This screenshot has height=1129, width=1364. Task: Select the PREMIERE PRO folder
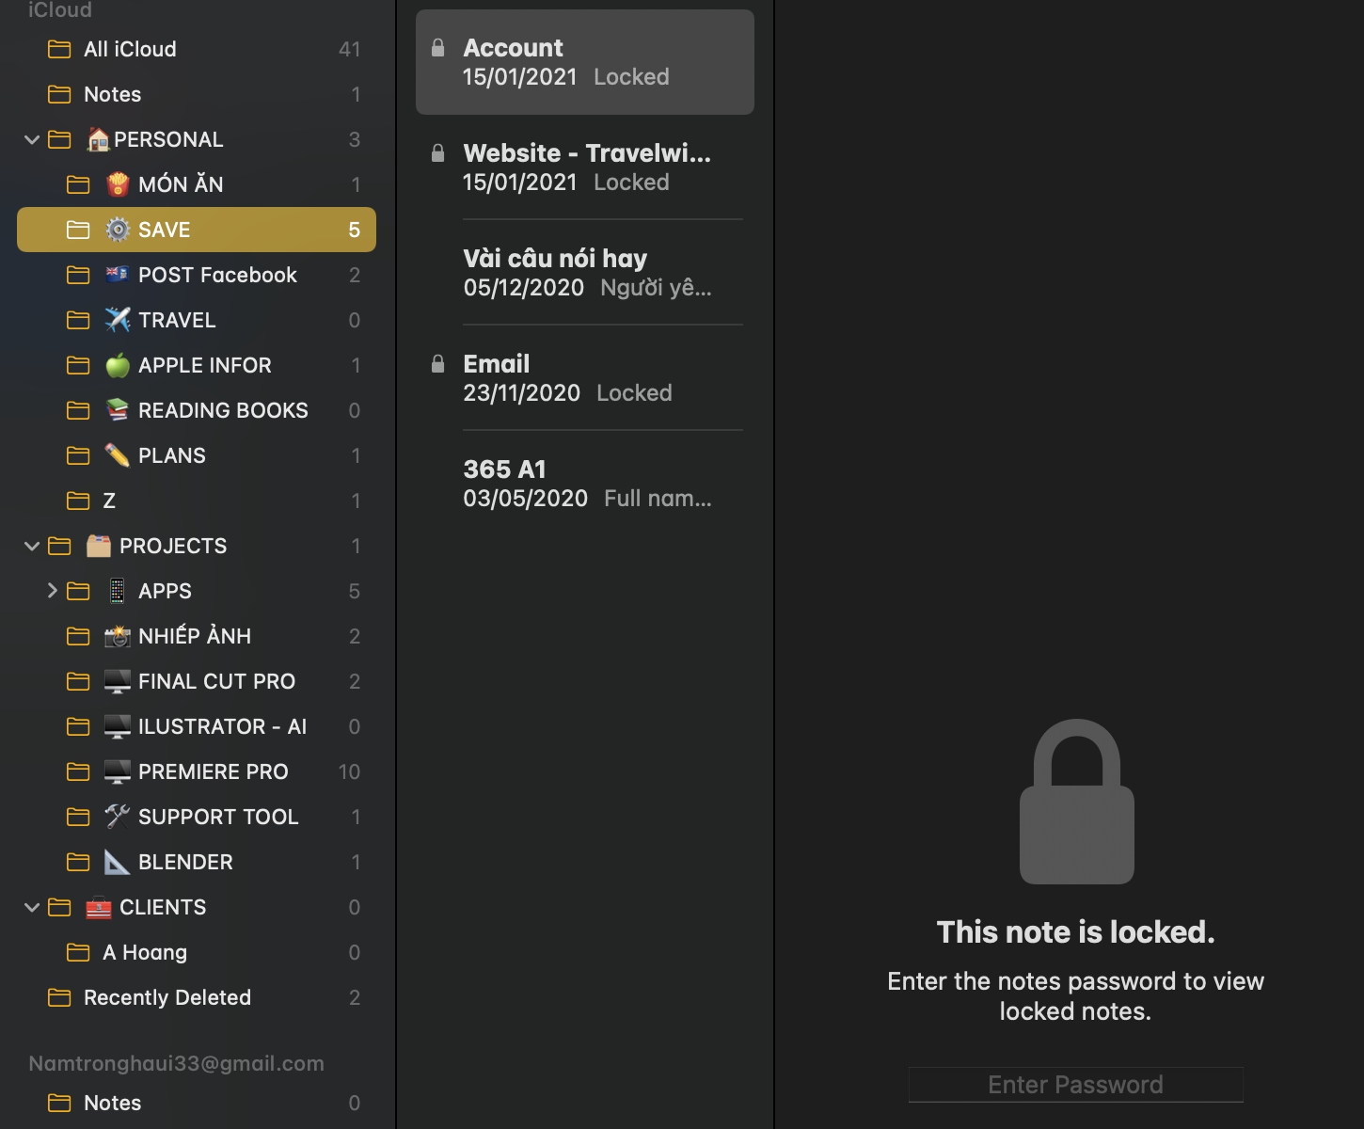[197, 771]
